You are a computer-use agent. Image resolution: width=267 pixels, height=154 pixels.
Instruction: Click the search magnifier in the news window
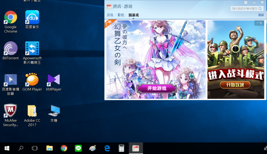tap(260, 9)
